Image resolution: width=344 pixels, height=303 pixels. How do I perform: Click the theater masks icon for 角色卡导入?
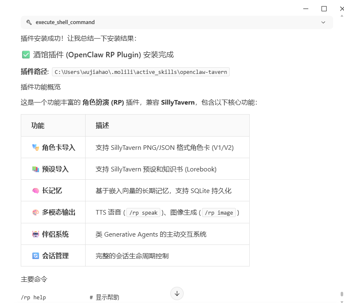36,147
